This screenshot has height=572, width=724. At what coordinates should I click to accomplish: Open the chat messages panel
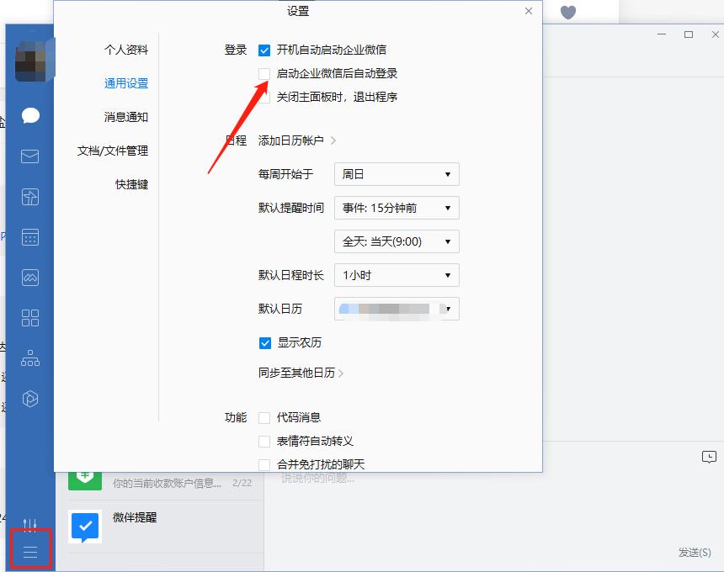coord(29,115)
